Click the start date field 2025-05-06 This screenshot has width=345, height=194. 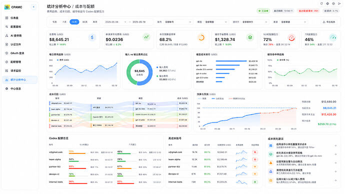112,22
